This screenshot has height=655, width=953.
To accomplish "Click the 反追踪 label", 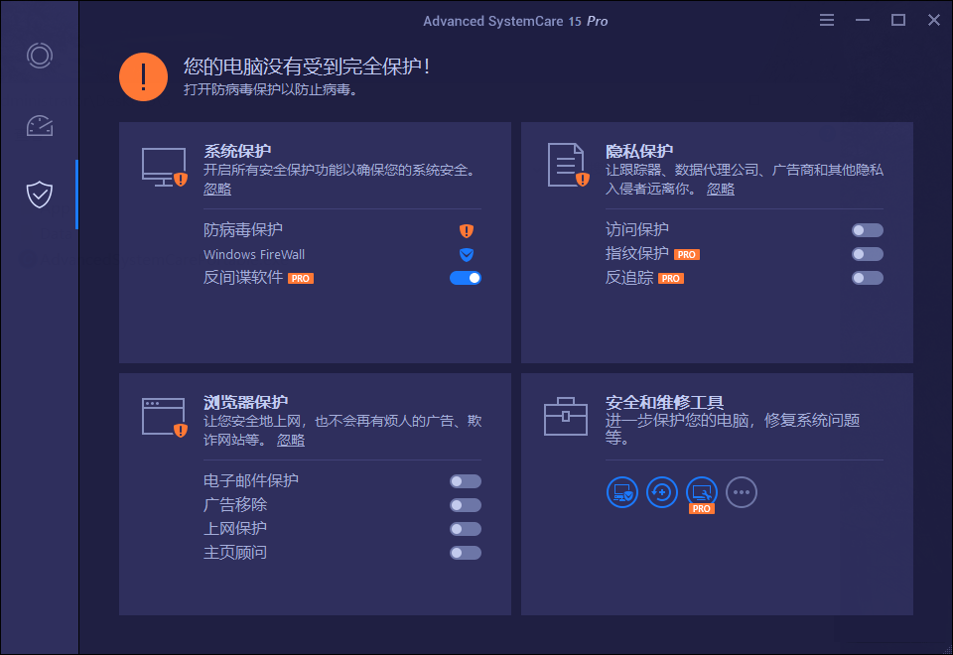I will pyautogui.click(x=629, y=278).
